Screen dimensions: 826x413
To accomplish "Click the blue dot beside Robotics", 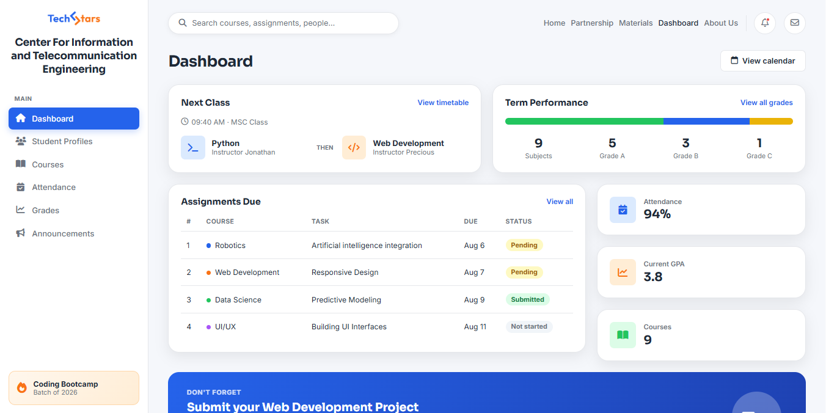I will click(208, 246).
